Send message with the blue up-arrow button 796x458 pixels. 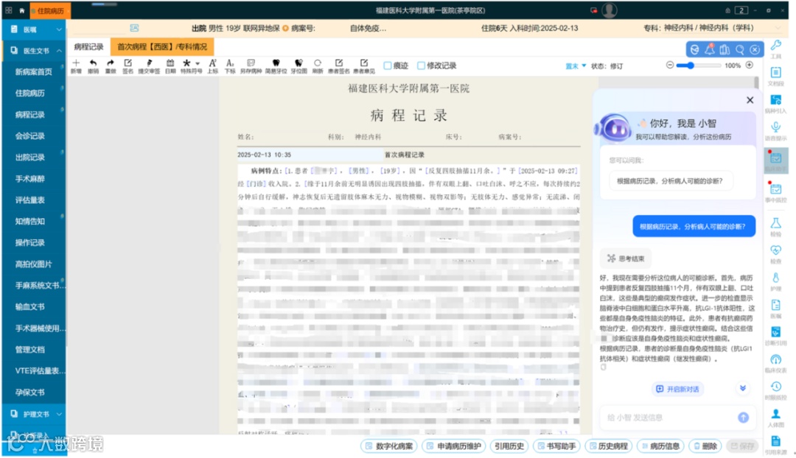click(743, 418)
